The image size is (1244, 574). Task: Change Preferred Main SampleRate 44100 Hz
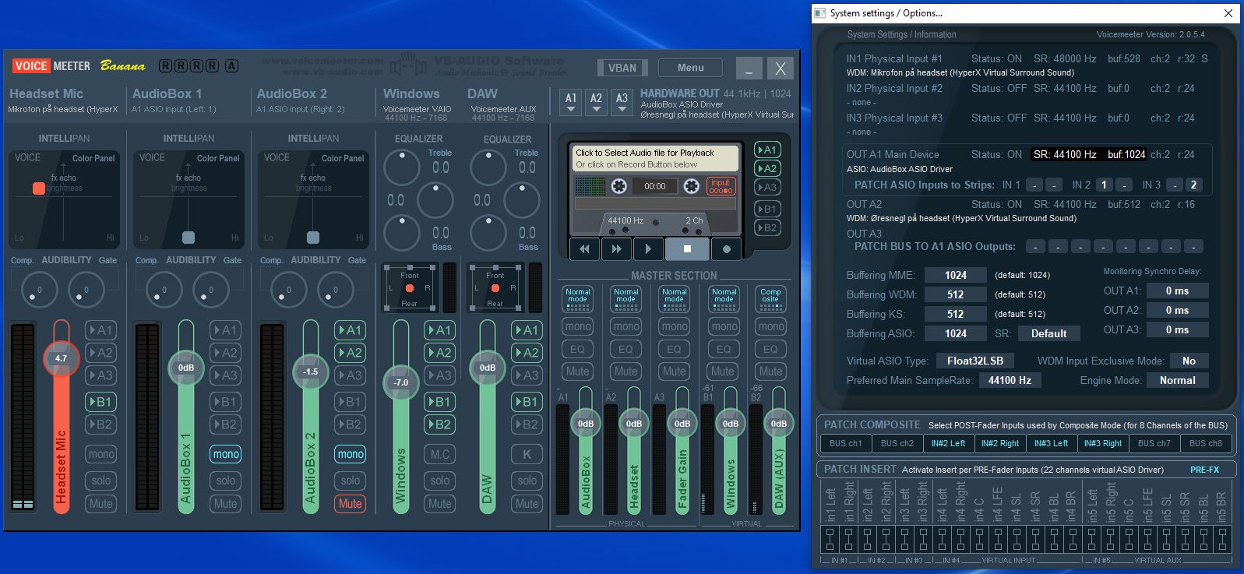pyautogui.click(x=1010, y=380)
